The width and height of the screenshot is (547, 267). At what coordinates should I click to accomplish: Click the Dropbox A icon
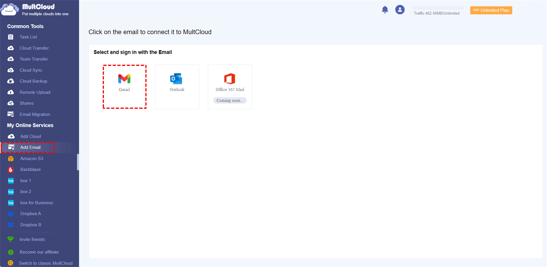point(11,214)
